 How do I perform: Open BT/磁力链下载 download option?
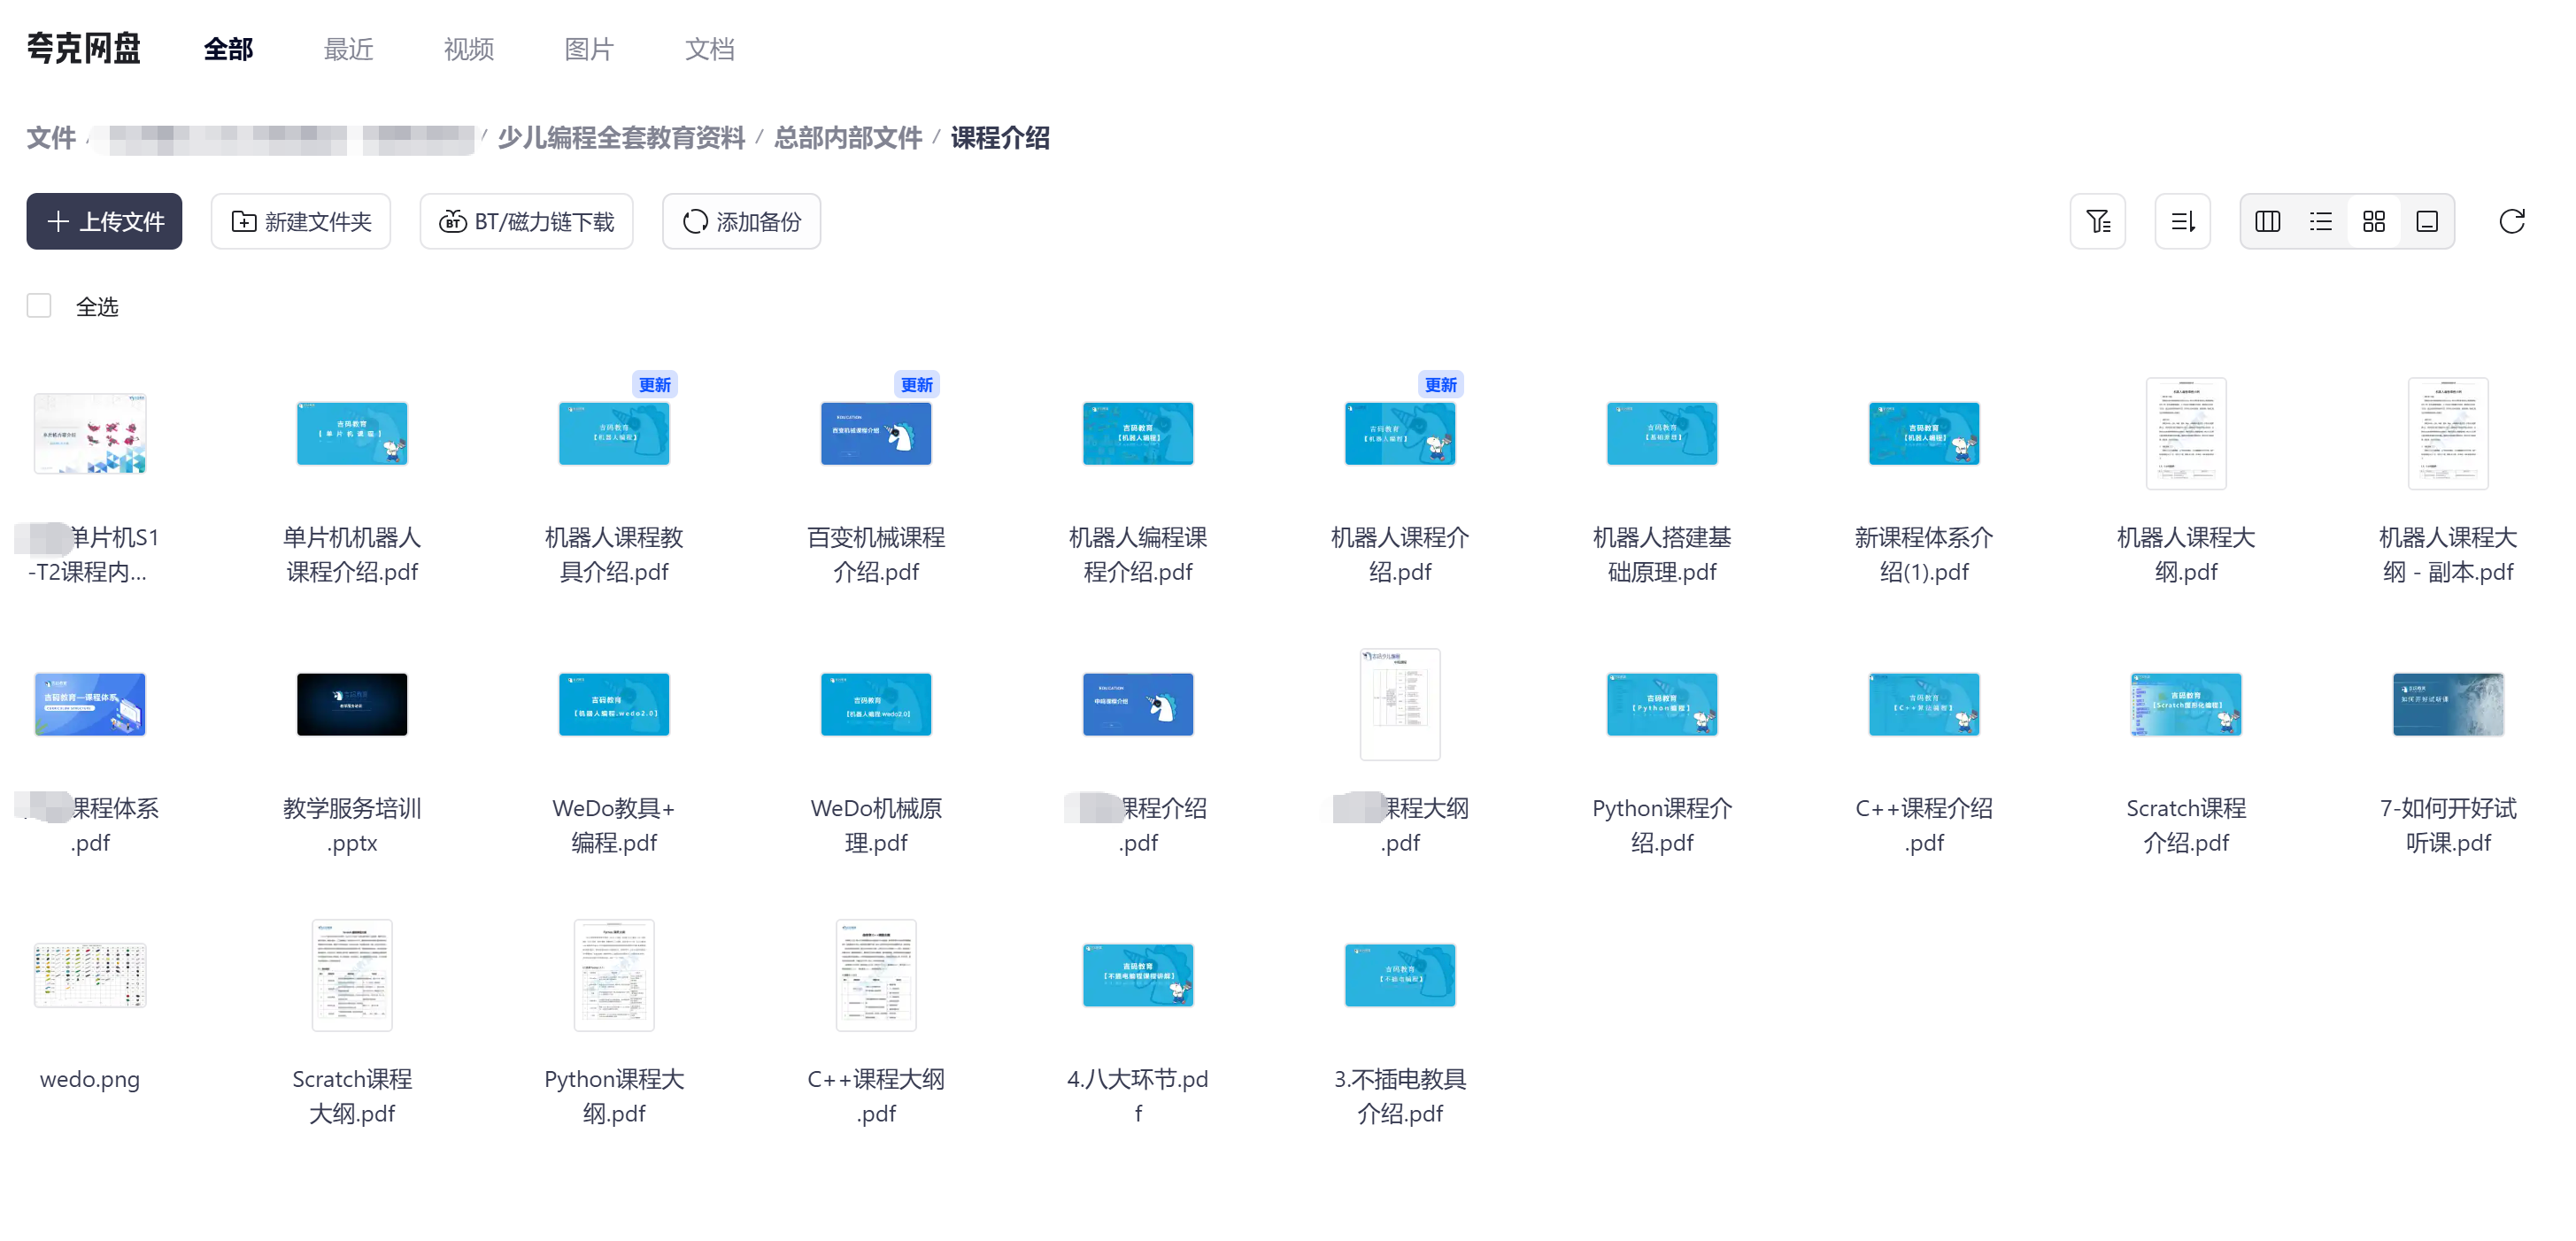526,221
